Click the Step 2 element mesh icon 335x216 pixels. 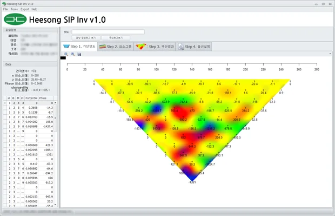coord(103,47)
